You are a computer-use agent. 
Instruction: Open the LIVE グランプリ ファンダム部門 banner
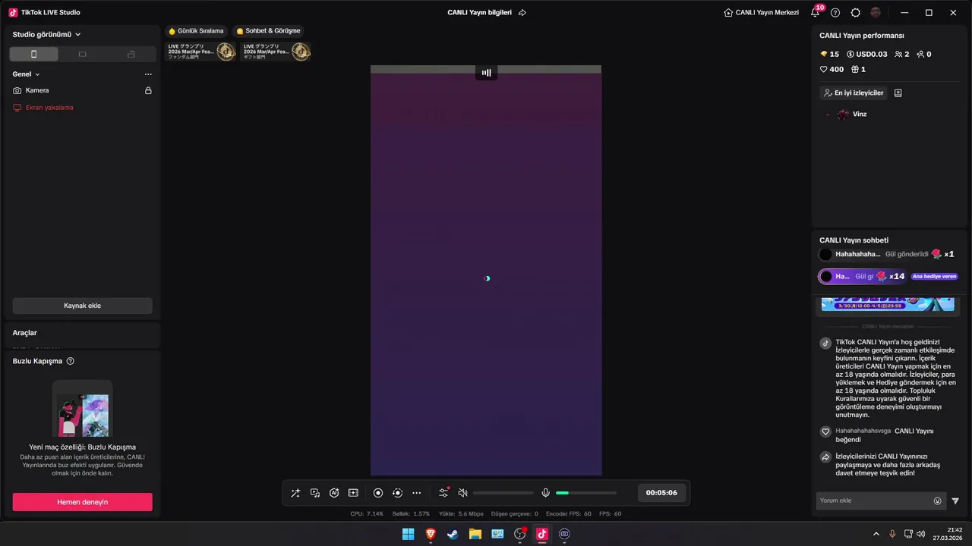point(201,52)
